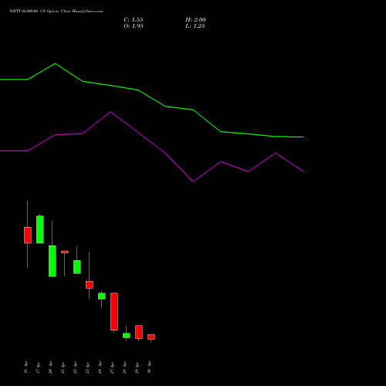Click the '23 Apr' date axis label
Viewport: 386px width, 386px height.
coord(87,367)
